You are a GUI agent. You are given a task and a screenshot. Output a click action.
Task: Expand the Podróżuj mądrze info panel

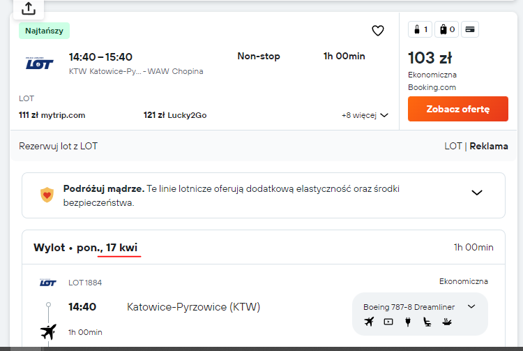477,193
